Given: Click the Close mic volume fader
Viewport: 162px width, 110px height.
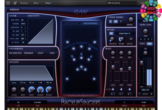Looking at the screenshot, I should pos(113,67).
